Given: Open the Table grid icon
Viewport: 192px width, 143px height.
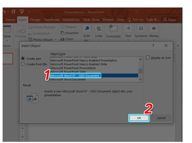Looking at the screenshot, I should 7,29.
